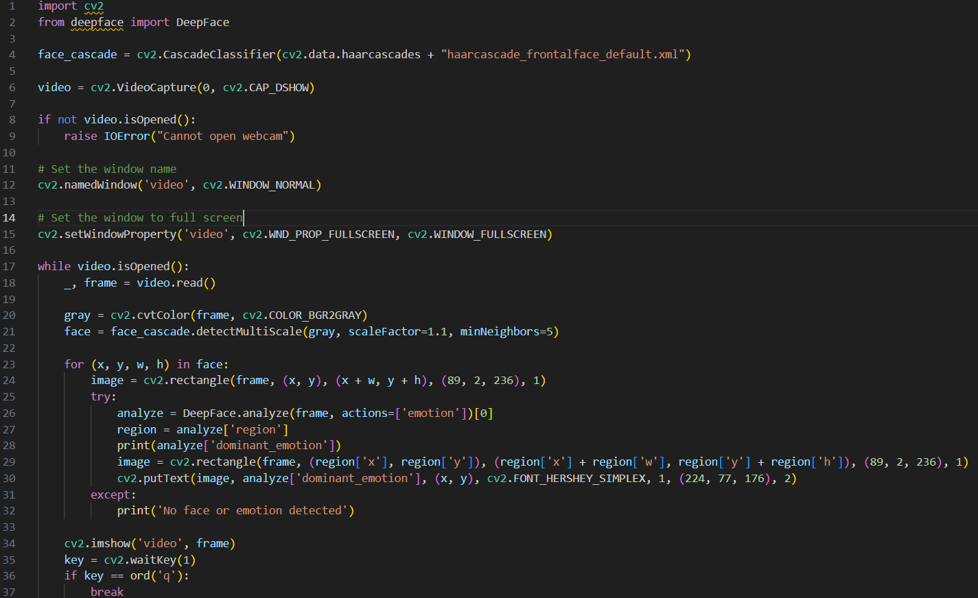Click the setWindowProperty function name
Image resolution: width=978 pixels, height=598 pixels.
coord(120,234)
